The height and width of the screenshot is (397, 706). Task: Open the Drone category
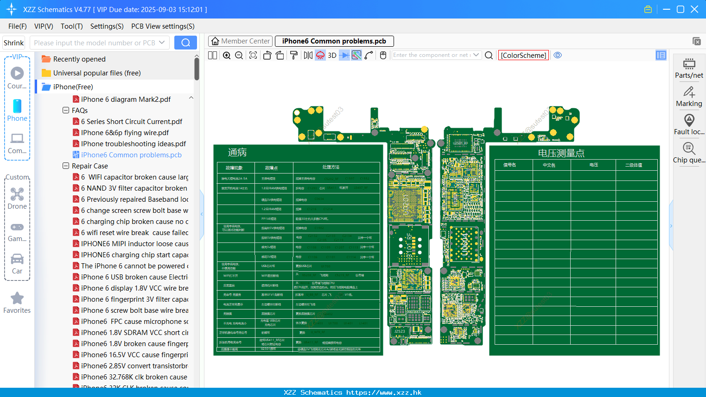pyautogui.click(x=17, y=198)
